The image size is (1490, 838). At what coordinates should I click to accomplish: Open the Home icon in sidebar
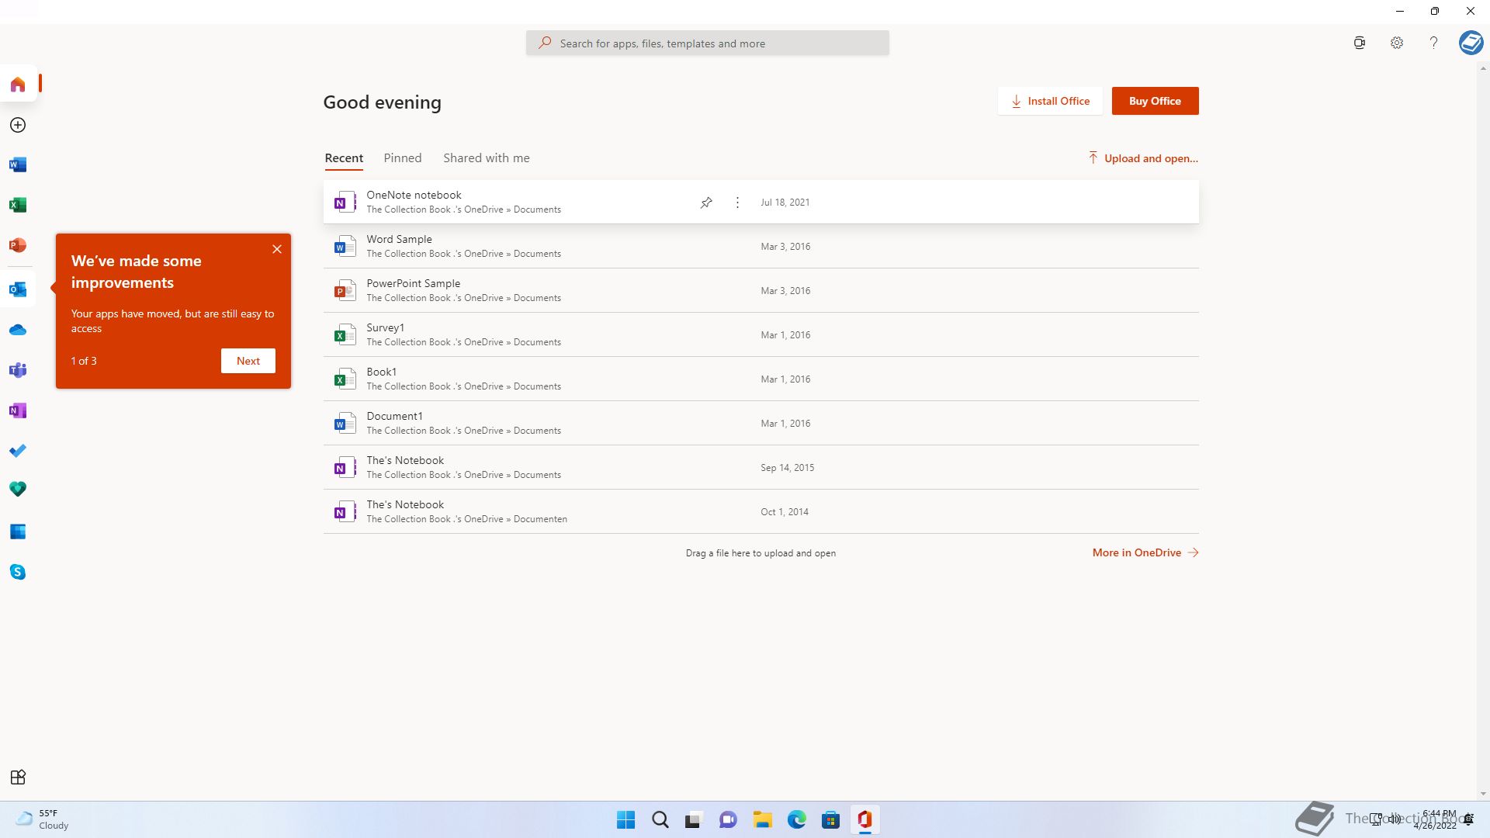[x=18, y=84]
